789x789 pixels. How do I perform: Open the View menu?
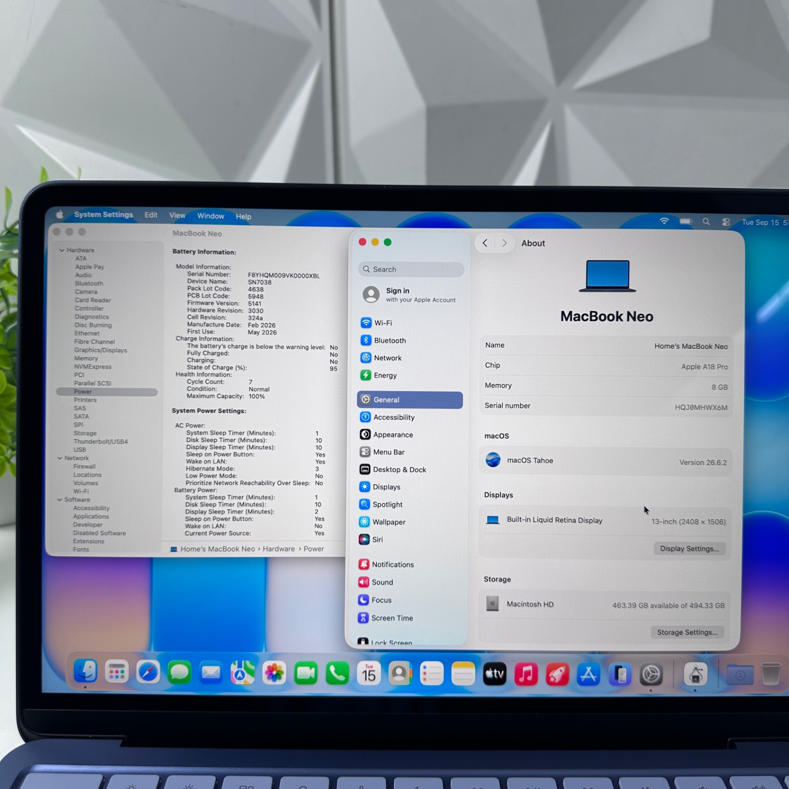[x=178, y=215]
